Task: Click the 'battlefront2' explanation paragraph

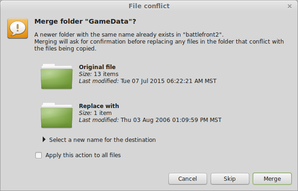Action: 159,42
